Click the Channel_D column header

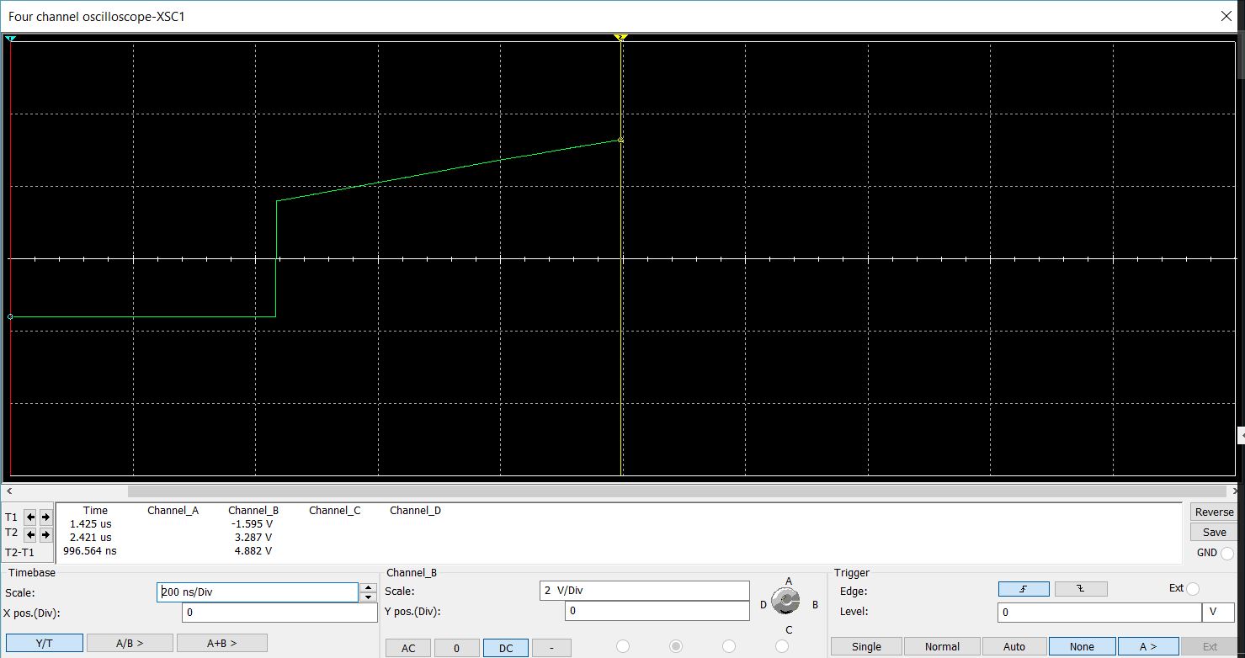click(415, 511)
